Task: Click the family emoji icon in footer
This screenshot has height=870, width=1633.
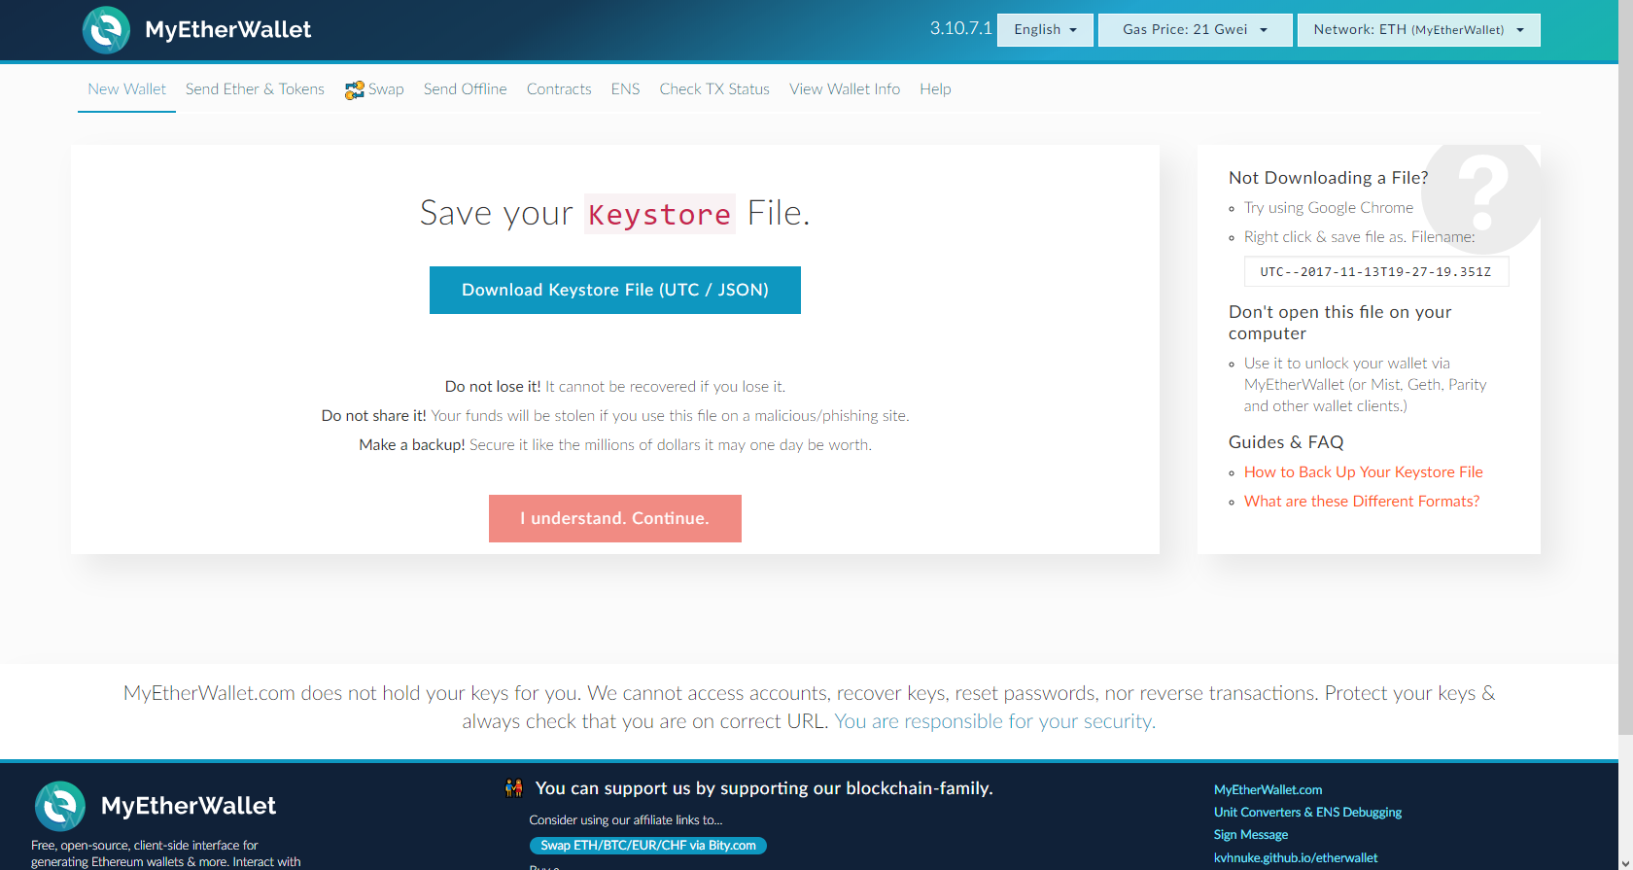Action: click(x=514, y=788)
